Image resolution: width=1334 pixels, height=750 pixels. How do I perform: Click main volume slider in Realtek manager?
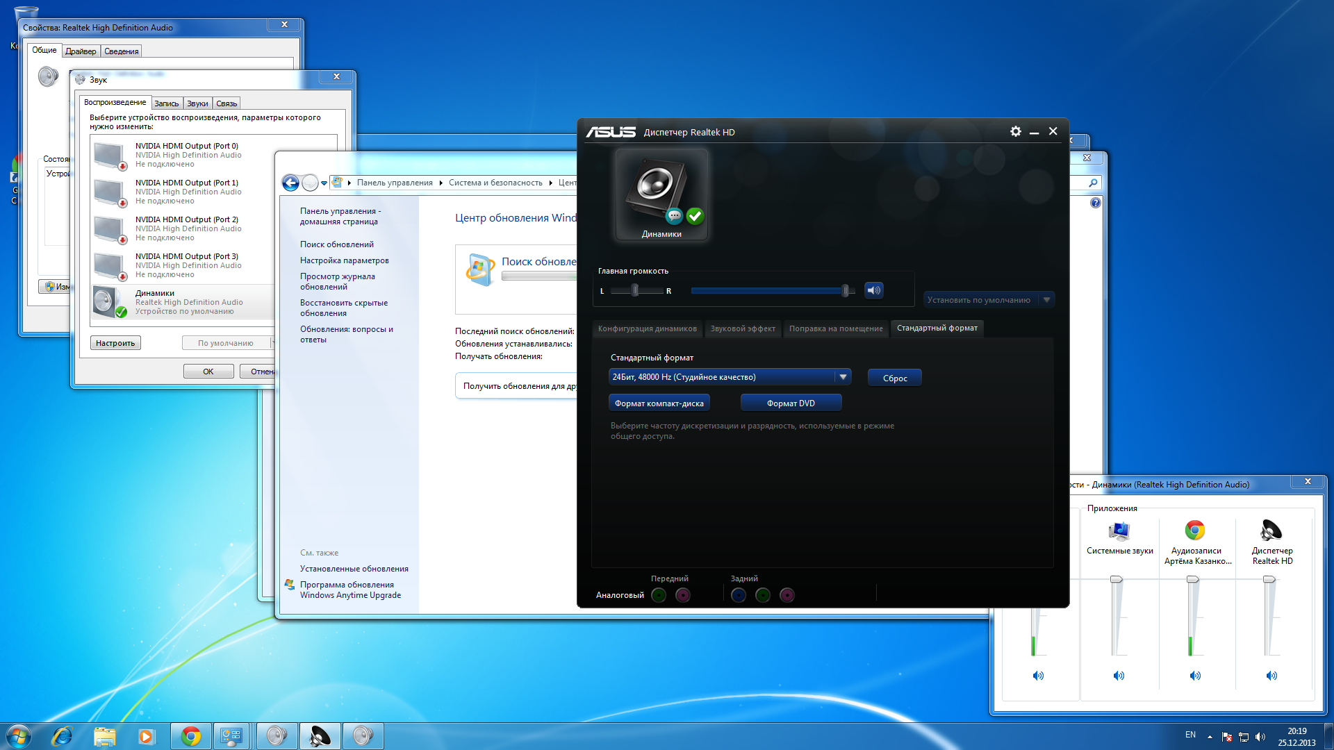click(x=773, y=290)
